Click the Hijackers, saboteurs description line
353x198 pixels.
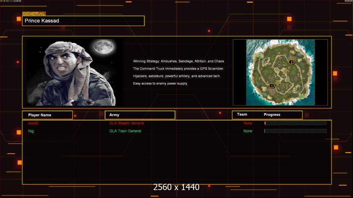pos(177,76)
